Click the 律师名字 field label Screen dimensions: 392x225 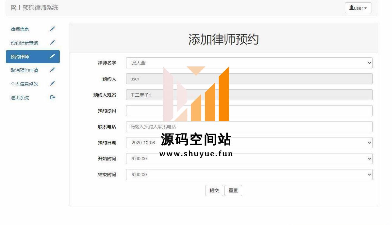107,63
